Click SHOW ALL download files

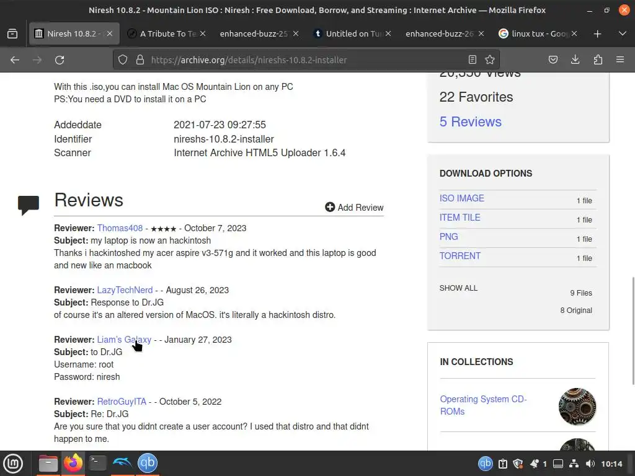pyautogui.click(x=458, y=288)
